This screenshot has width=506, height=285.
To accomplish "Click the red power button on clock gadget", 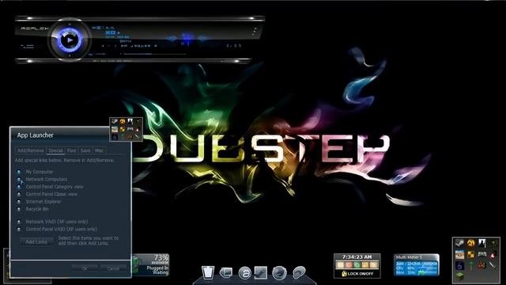I will [x=349, y=265].
